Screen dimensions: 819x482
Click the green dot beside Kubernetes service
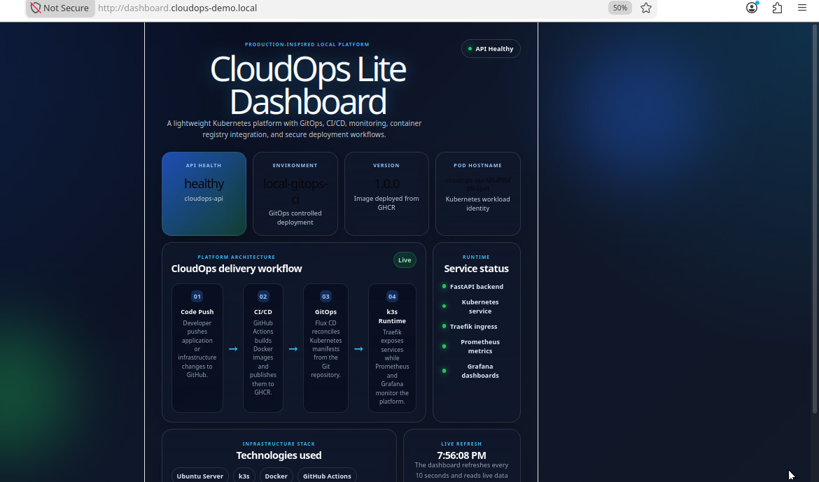pos(444,306)
